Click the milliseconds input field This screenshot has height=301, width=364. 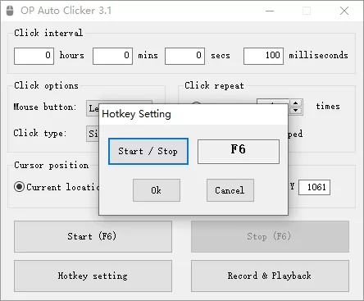pos(263,56)
